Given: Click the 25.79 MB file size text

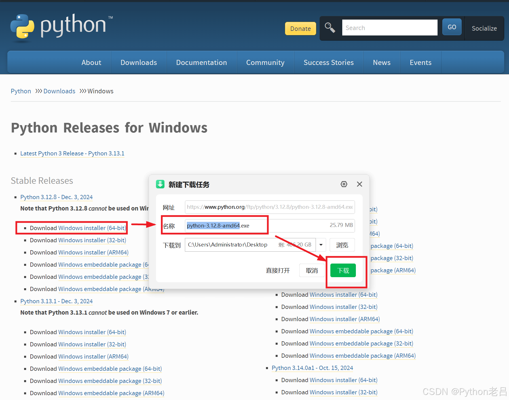Looking at the screenshot, I should click(341, 225).
